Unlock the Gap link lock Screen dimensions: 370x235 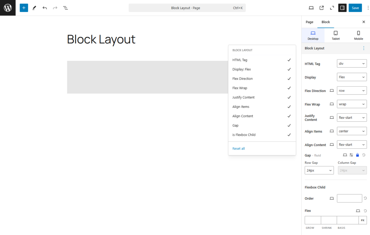coord(357,155)
